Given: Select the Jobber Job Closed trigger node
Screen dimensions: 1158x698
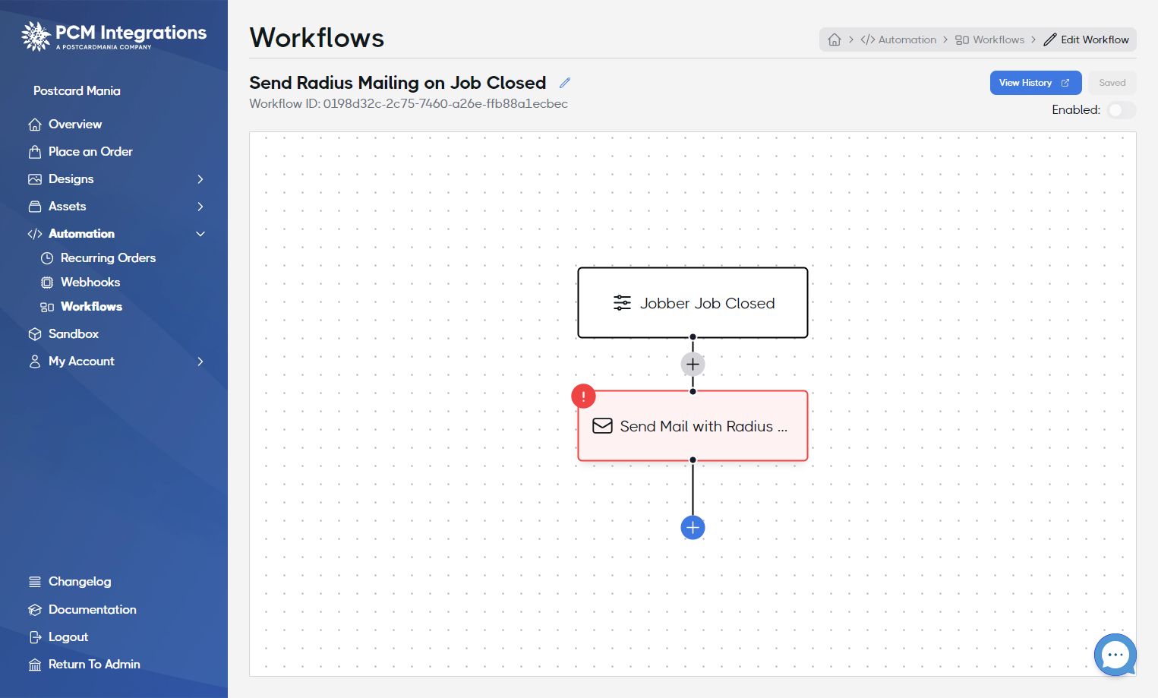Looking at the screenshot, I should [x=693, y=303].
